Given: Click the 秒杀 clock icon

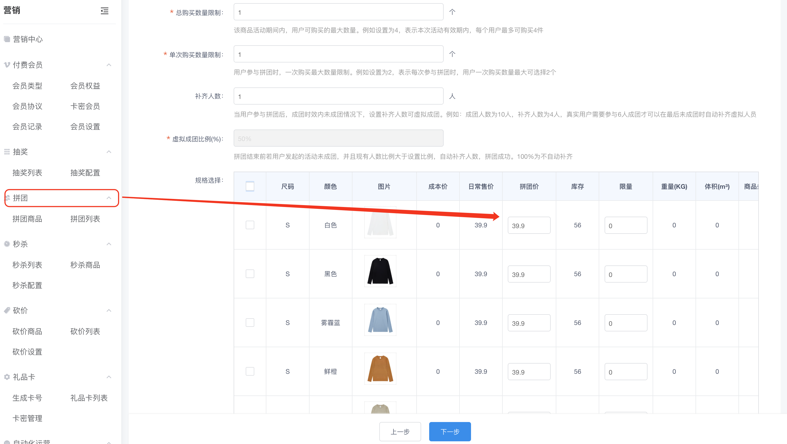Looking at the screenshot, I should tap(7, 244).
